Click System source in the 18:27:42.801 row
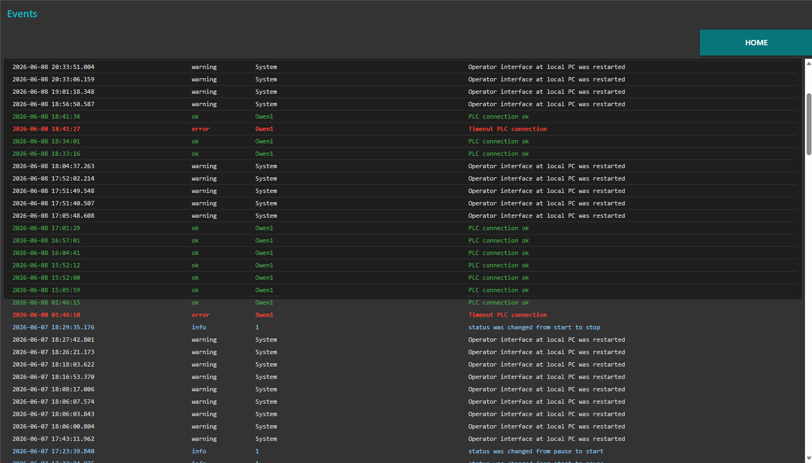The height and width of the screenshot is (463, 812). pyautogui.click(x=266, y=340)
